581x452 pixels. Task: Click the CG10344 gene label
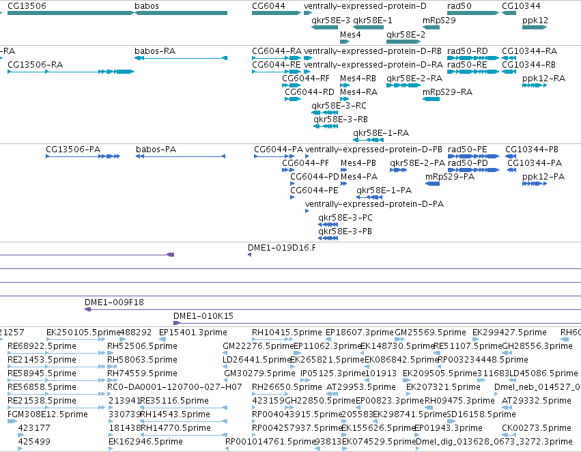tap(521, 6)
